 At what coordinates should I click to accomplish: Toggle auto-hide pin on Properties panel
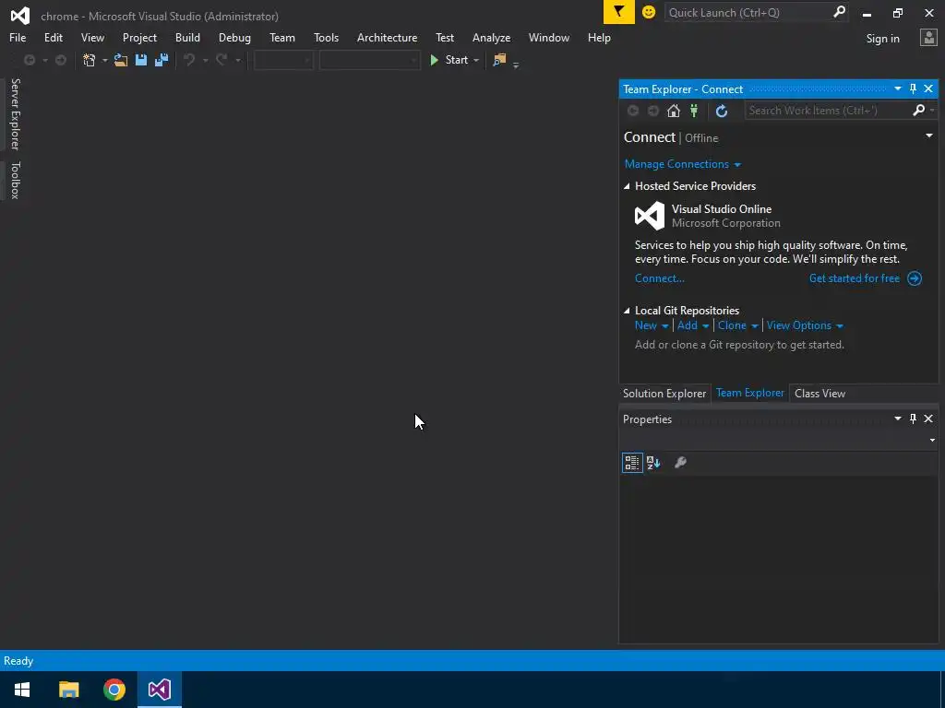(x=913, y=419)
